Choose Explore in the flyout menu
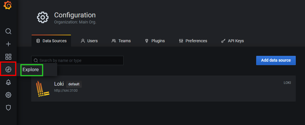The image size is (305, 125). 31,69
